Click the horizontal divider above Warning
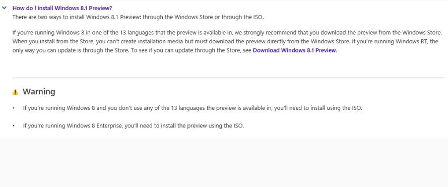This screenshot has height=187, width=448. point(228,78)
